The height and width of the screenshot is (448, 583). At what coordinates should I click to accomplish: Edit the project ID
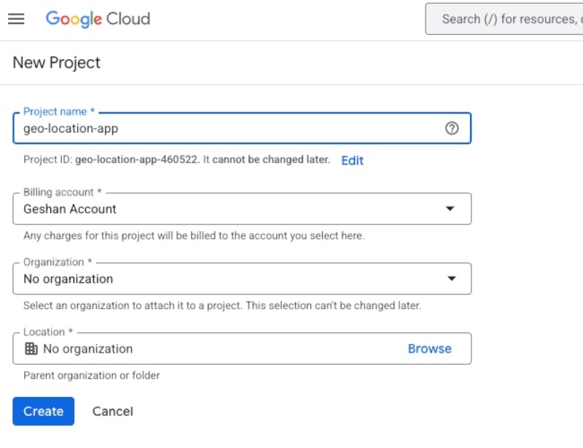(x=352, y=161)
